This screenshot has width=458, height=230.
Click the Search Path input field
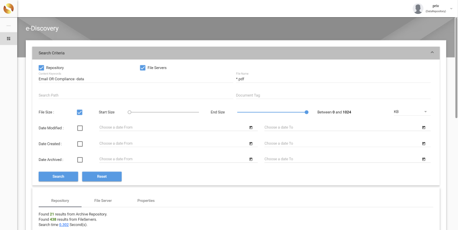click(135, 95)
